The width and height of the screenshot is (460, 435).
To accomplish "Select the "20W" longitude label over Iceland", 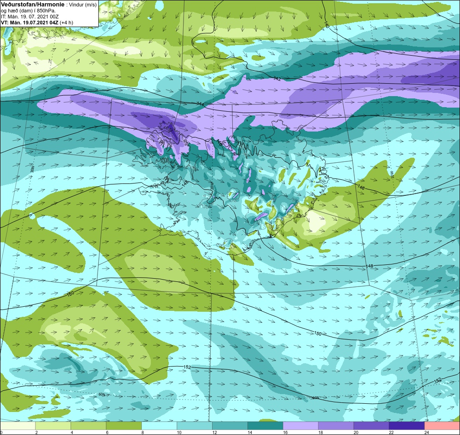I will [x=211, y=187].
